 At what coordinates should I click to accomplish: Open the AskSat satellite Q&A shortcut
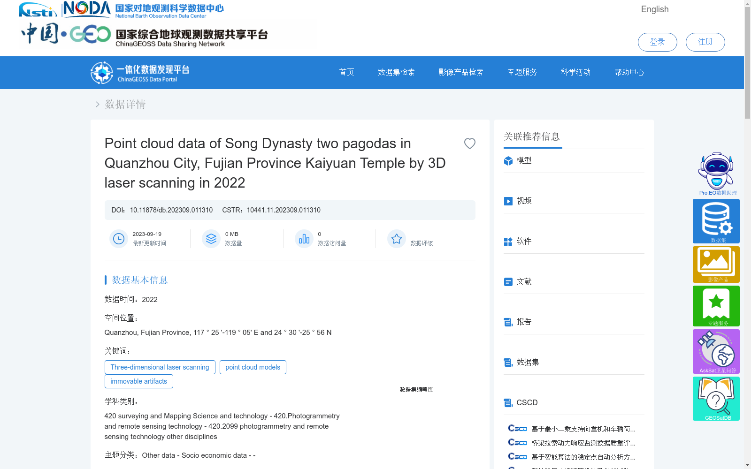[x=716, y=351]
